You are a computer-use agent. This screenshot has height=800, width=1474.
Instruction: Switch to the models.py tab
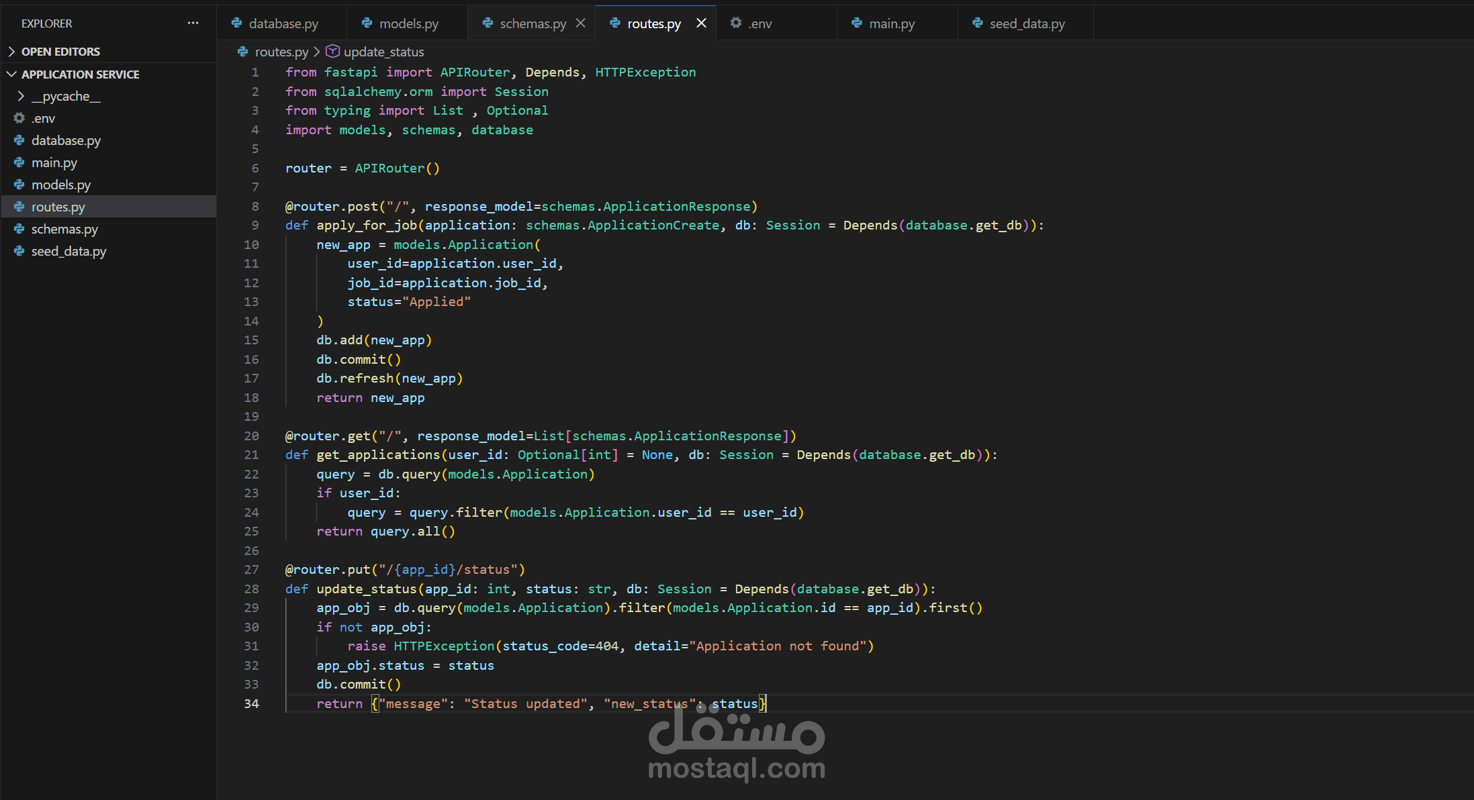pyautogui.click(x=408, y=23)
